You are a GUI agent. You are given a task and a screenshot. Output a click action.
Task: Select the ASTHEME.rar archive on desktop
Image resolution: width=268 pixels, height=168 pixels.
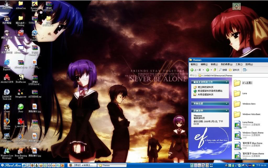tap(35, 93)
